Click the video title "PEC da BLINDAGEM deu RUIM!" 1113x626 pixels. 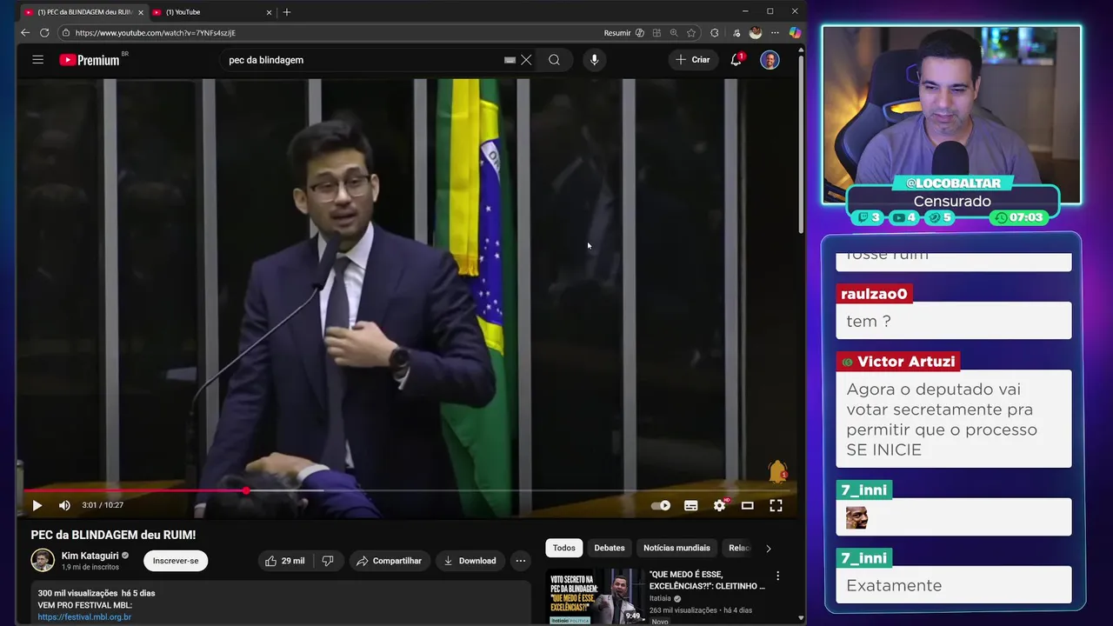[113, 535]
